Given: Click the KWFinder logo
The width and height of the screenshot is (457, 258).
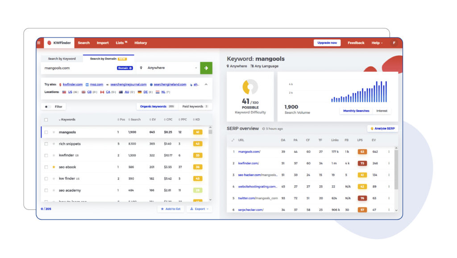Looking at the screenshot, I should coord(59,43).
